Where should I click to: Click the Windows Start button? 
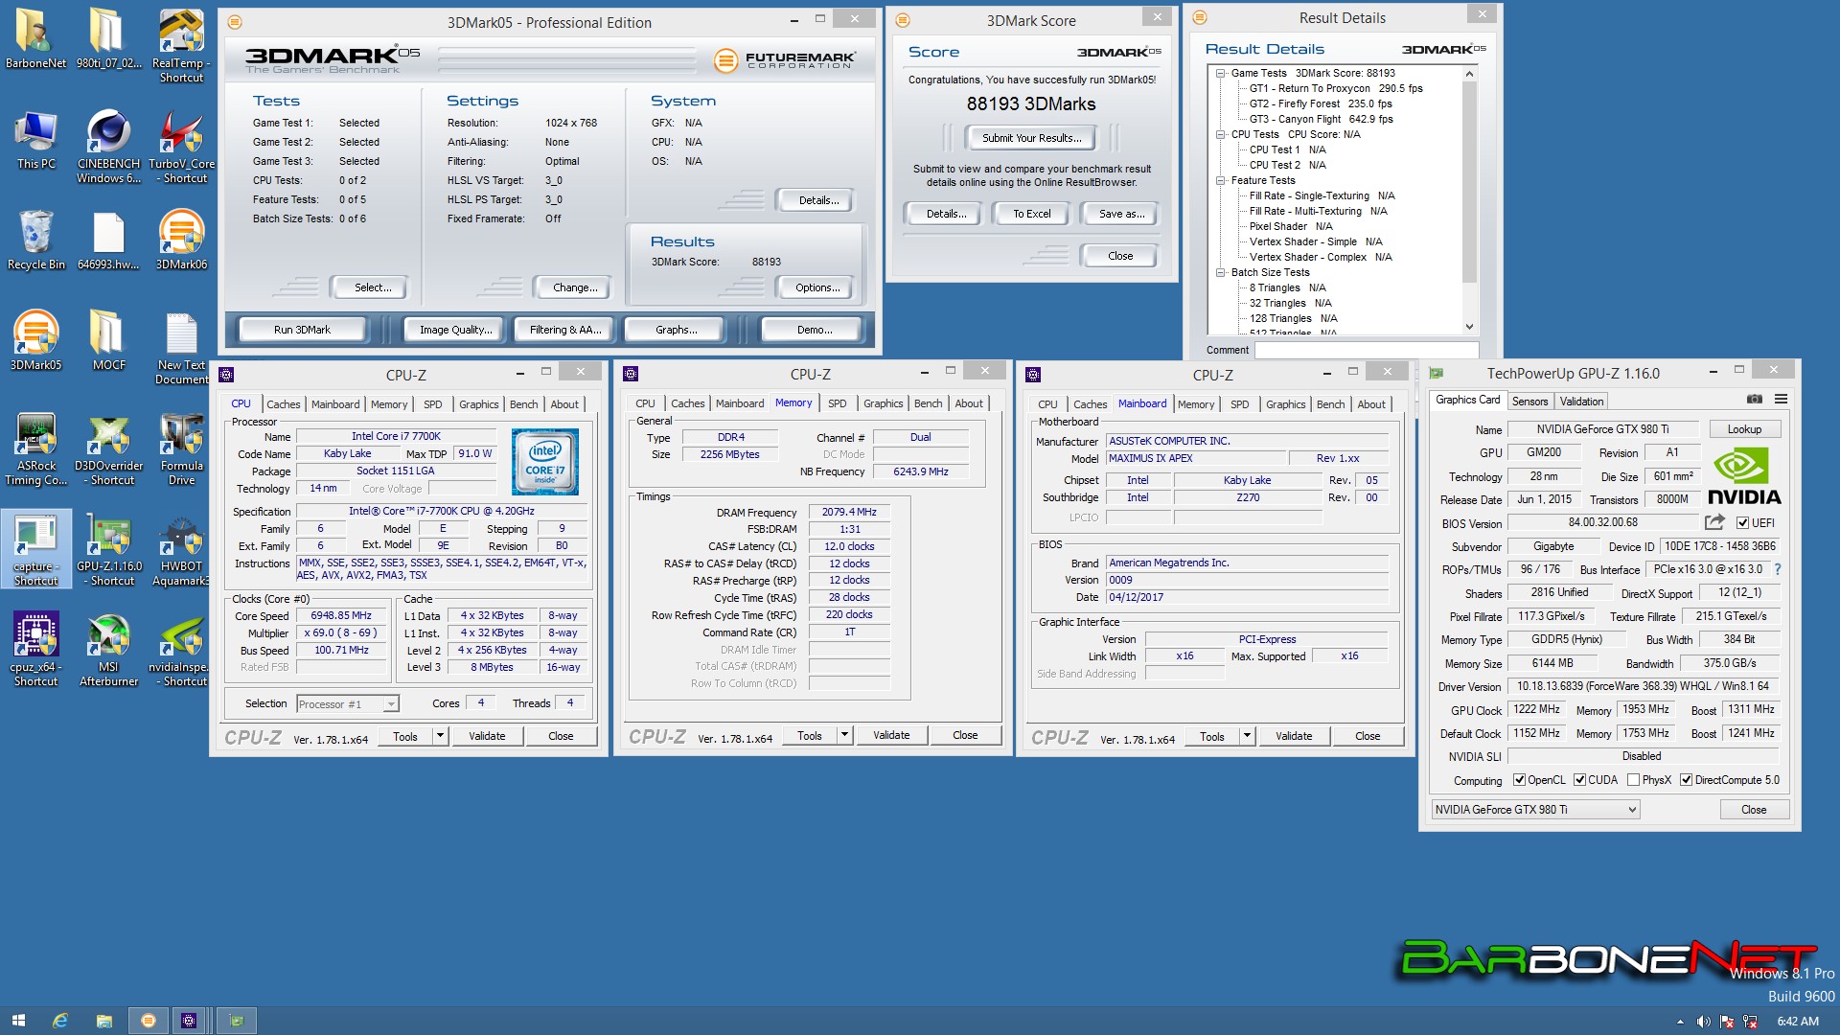[18, 1021]
